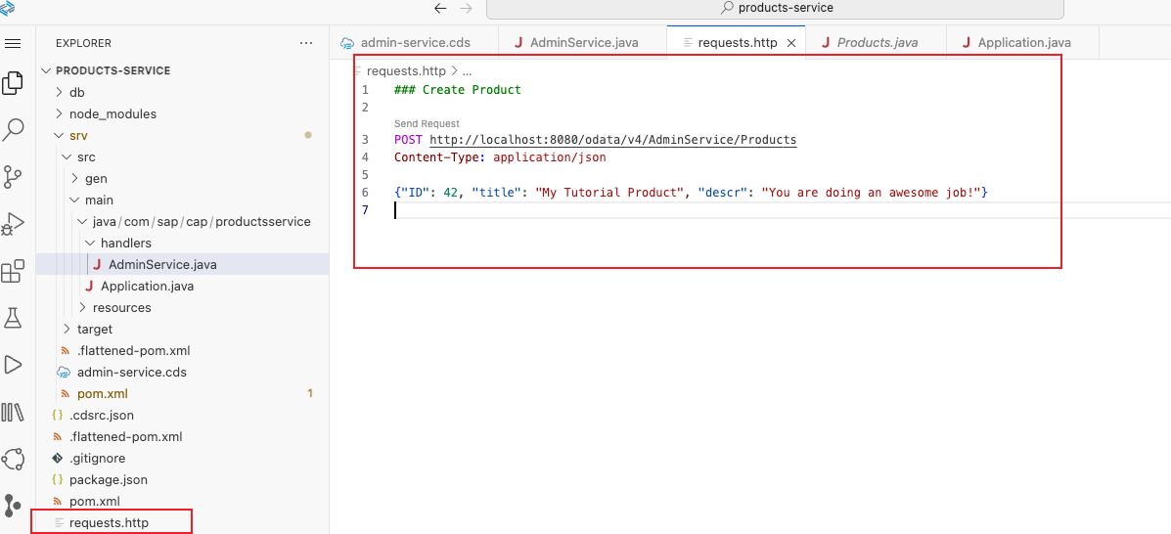The height and width of the screenshot is (534, 1171).
Task: Switch to the Products.java tab
Action: [x=877, y=43]
